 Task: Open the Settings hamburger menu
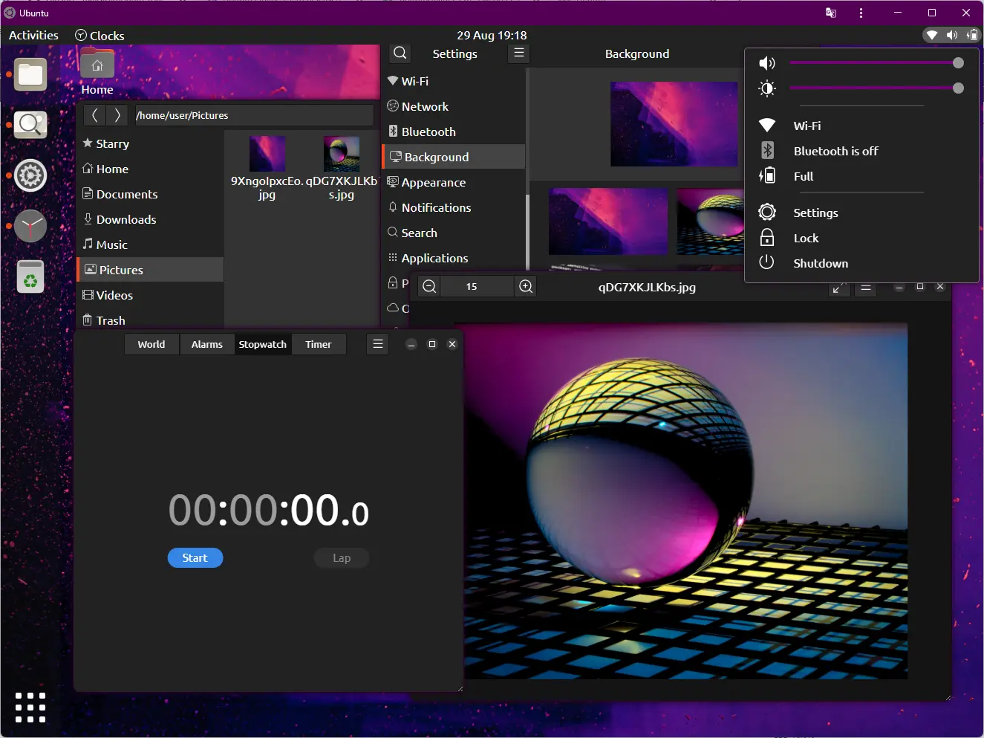[x=519, y=54]
